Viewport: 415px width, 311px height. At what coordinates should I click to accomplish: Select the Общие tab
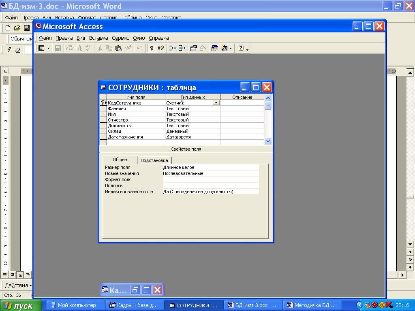pyautogui.click(x=120, y=160)
